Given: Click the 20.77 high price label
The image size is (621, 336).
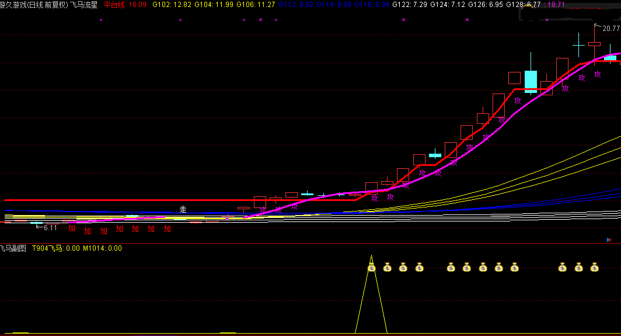Looking at the screenshot, I should click(x=610, y=29).
